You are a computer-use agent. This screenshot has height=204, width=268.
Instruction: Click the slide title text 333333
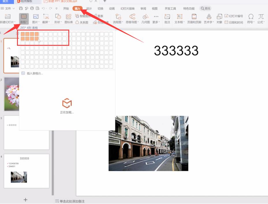coord(176,51)
